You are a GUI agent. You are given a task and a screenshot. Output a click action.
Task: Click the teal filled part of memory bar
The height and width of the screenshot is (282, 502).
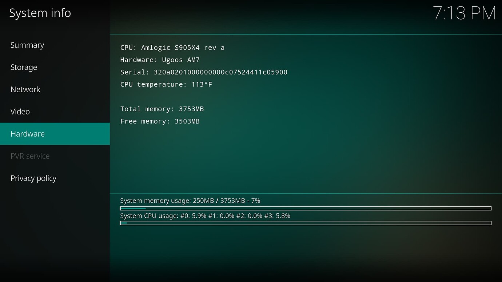133,208
